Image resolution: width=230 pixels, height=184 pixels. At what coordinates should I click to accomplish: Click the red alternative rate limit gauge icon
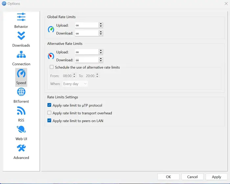click(51, 56)
